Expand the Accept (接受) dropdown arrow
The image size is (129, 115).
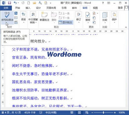tap(88, 23)
